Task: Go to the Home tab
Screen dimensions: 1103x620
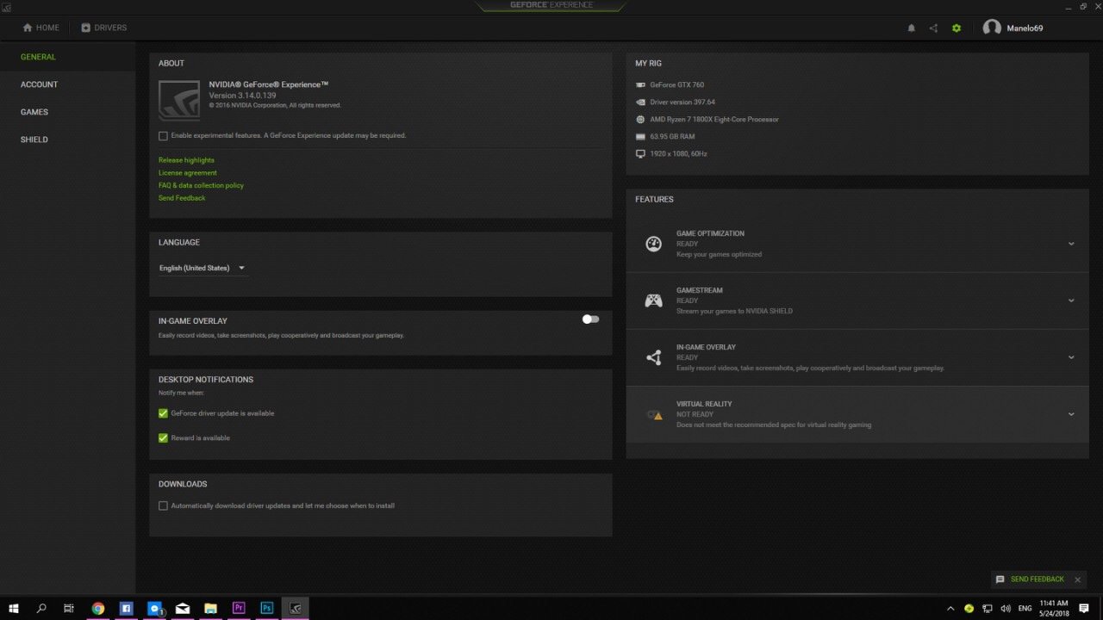Action: pos(41,28)
